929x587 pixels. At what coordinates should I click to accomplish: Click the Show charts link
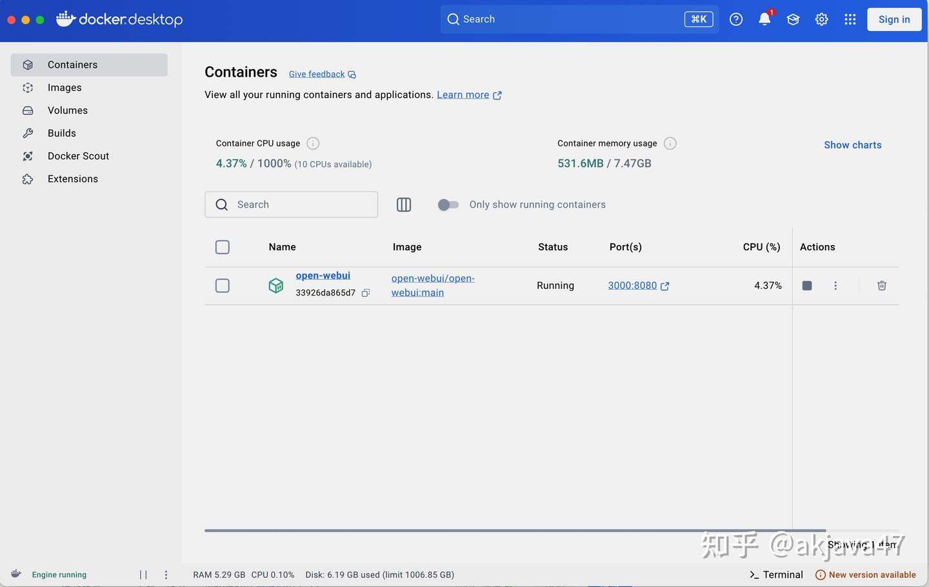click(852, 144)
